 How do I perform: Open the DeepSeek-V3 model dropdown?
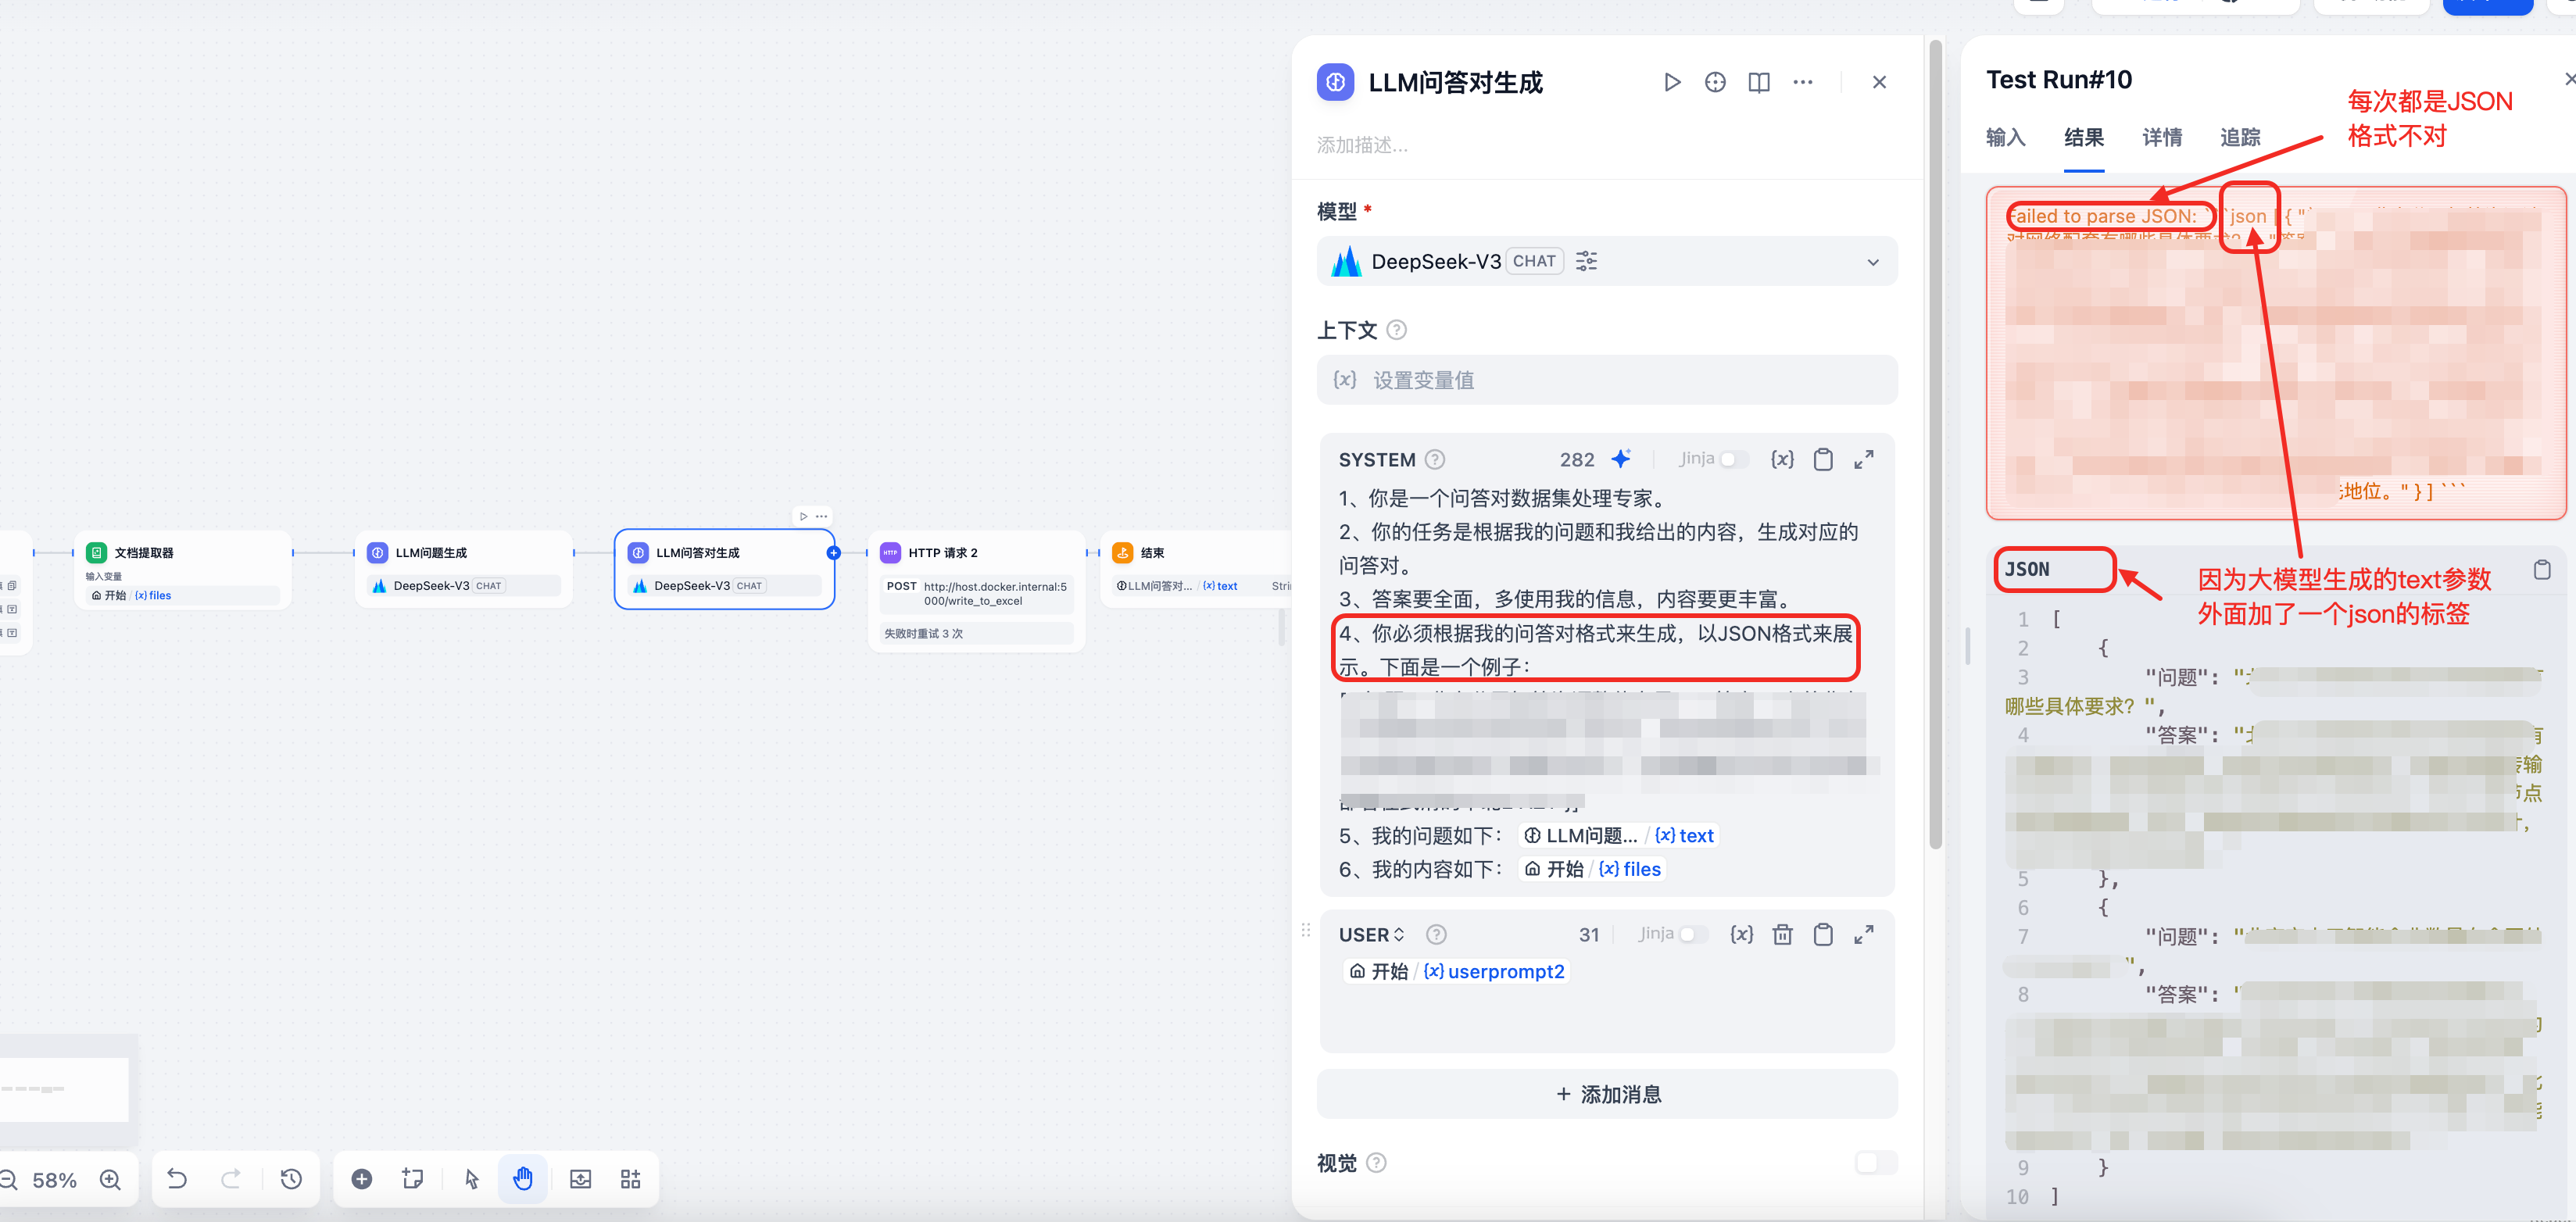tap(1872, 262)
